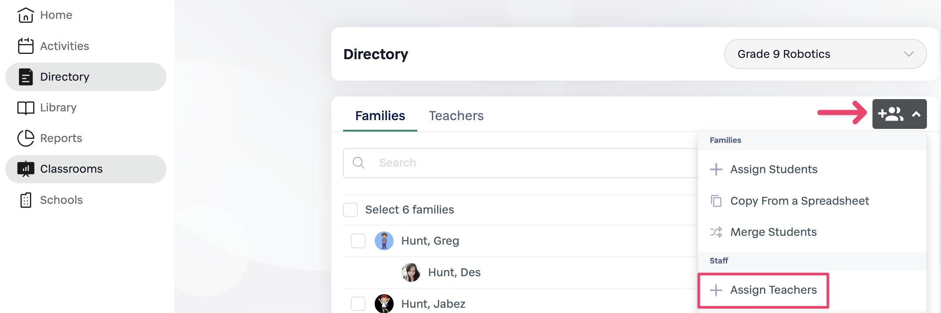Click the Classrooms presentation board icon
Screen dimensions: 941x313
(25, 169)
